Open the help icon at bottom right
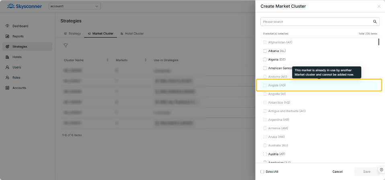This screenshot has width=385, height=180. click(x=381, y=170)
